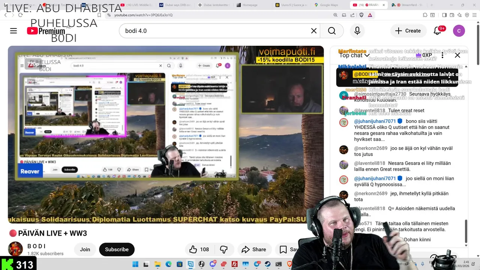Open Discord from taskbar

click(x=213, y=264)
